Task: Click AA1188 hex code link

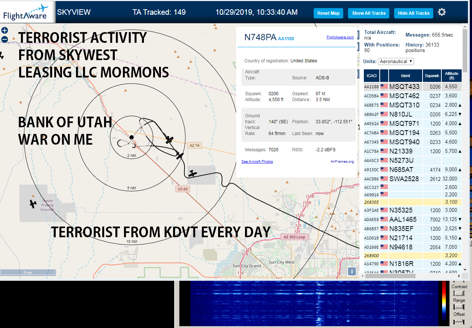Action: pos(286,39)
